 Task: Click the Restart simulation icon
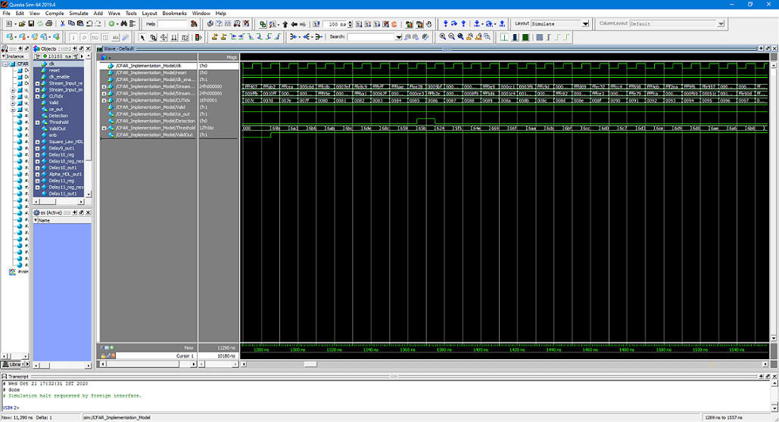(x=316, y=24)
